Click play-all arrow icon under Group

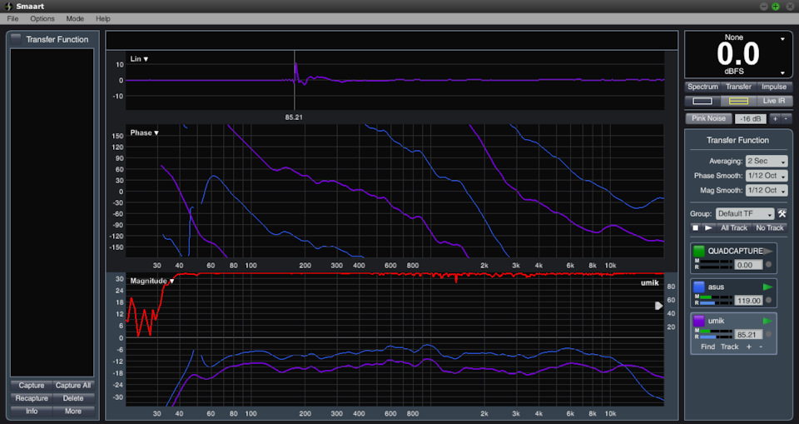click(708, 227)
